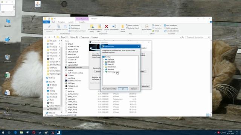This screenshot has height=135, width=241.
Task: Switch to the Freigeben ribbon tab
Action: pos(61,22)
